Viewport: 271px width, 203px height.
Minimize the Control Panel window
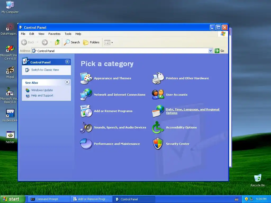click(x=213, y=27)
